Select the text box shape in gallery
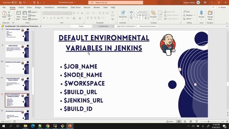Viewport: 229px width, 129px height. click(x=131, y=12)
